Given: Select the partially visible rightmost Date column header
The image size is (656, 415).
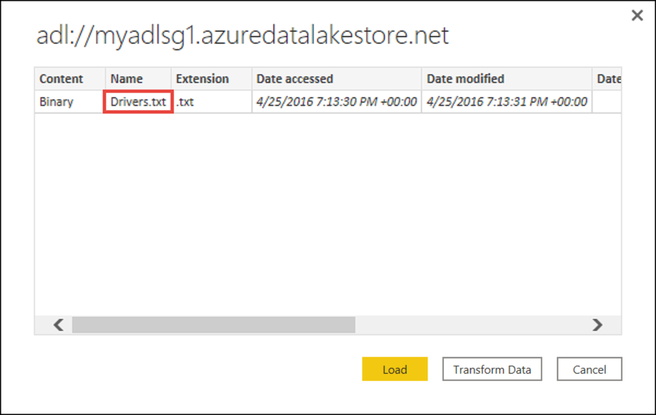Looking at the screenshot, I should pyautogui.click(x=608, y=79).
